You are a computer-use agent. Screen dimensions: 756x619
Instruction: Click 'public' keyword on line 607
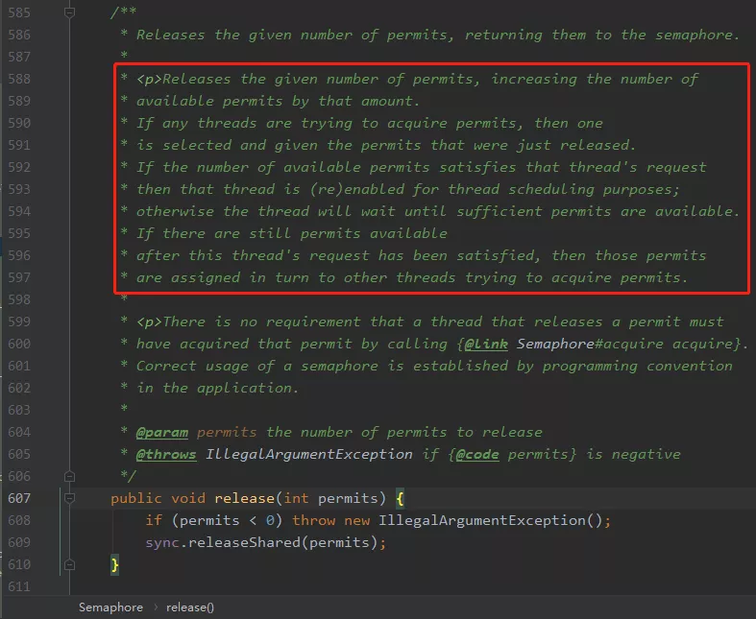click(136, 498)
